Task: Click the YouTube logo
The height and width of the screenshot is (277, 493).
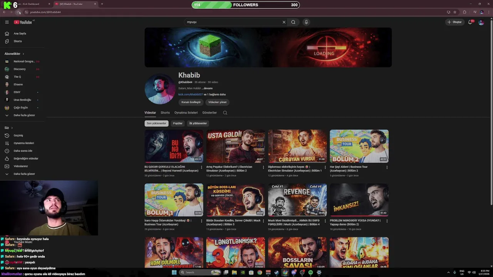Action: click(x=23, y=22)
